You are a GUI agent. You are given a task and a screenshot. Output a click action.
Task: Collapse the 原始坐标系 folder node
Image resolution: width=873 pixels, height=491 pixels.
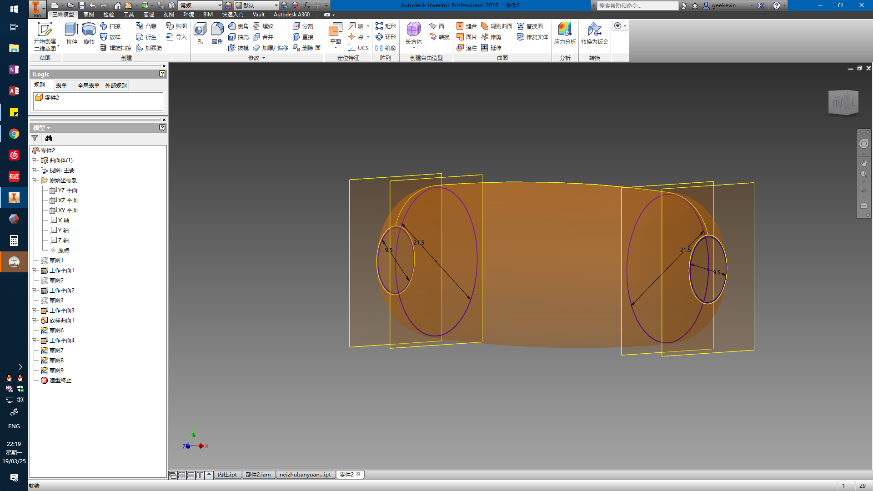pyautogui.click(x=34, y=180)
